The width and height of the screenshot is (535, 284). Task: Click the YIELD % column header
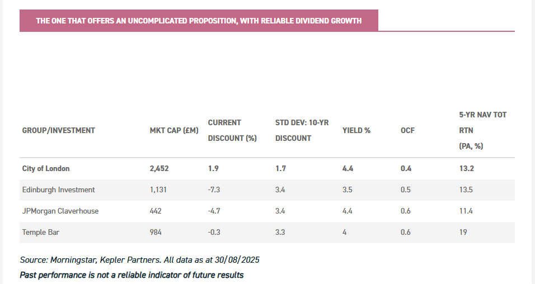[356, 130]
